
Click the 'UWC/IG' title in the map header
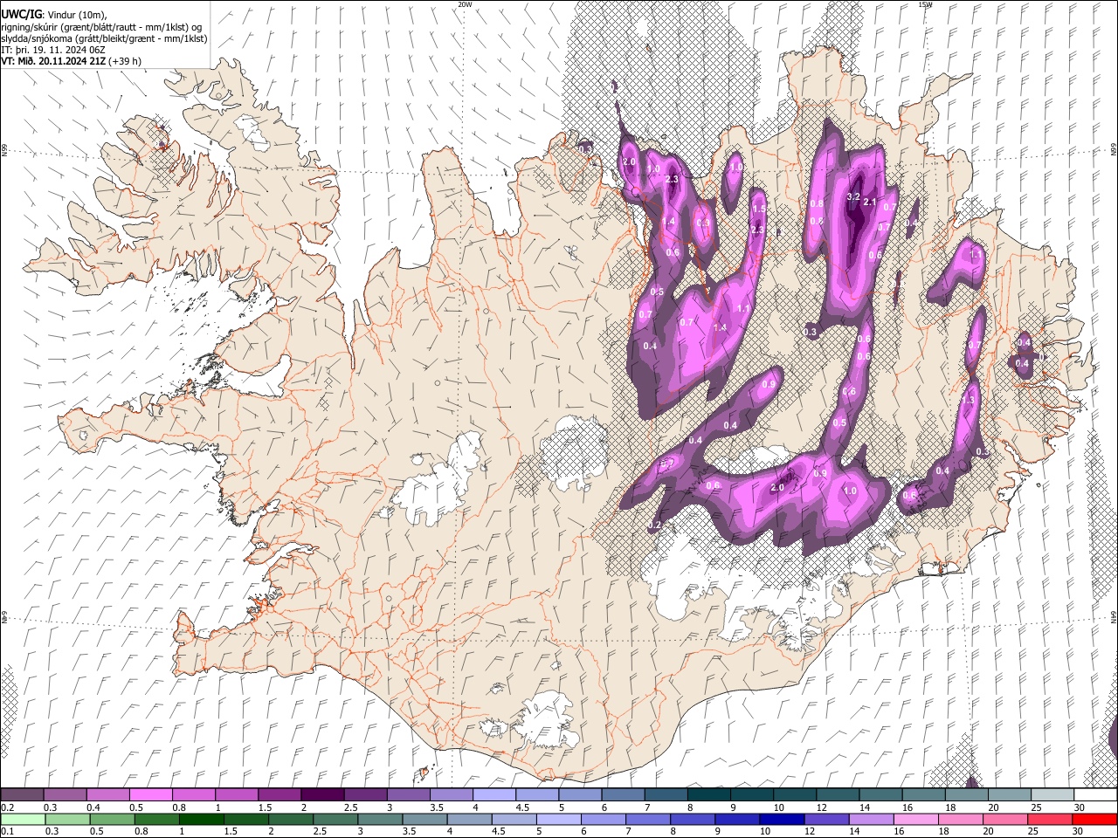[x=20, y=14]
